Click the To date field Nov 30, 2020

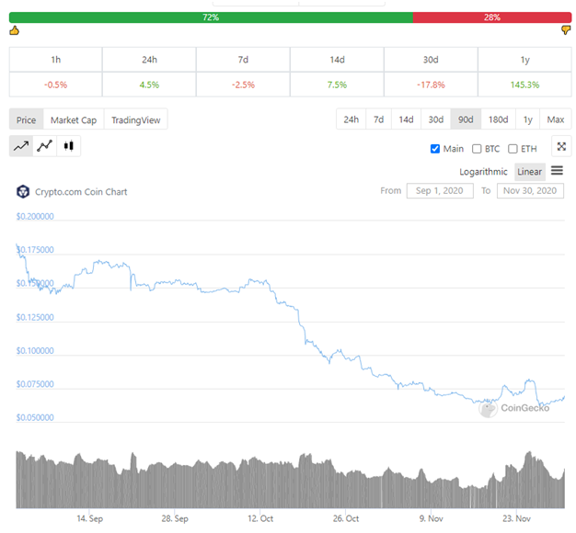point(530,191)
